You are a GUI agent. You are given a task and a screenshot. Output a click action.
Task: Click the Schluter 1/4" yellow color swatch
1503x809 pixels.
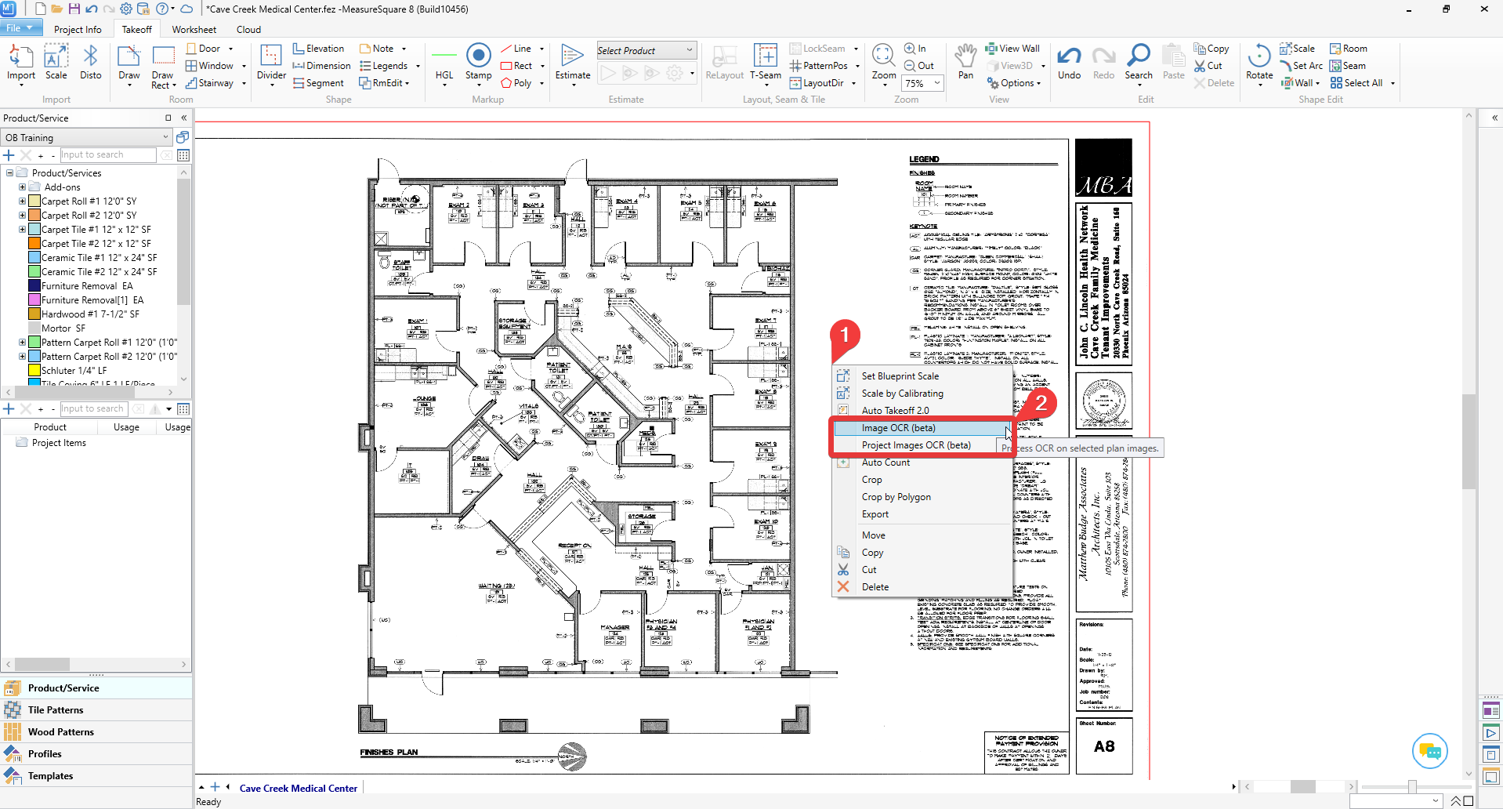34,371
